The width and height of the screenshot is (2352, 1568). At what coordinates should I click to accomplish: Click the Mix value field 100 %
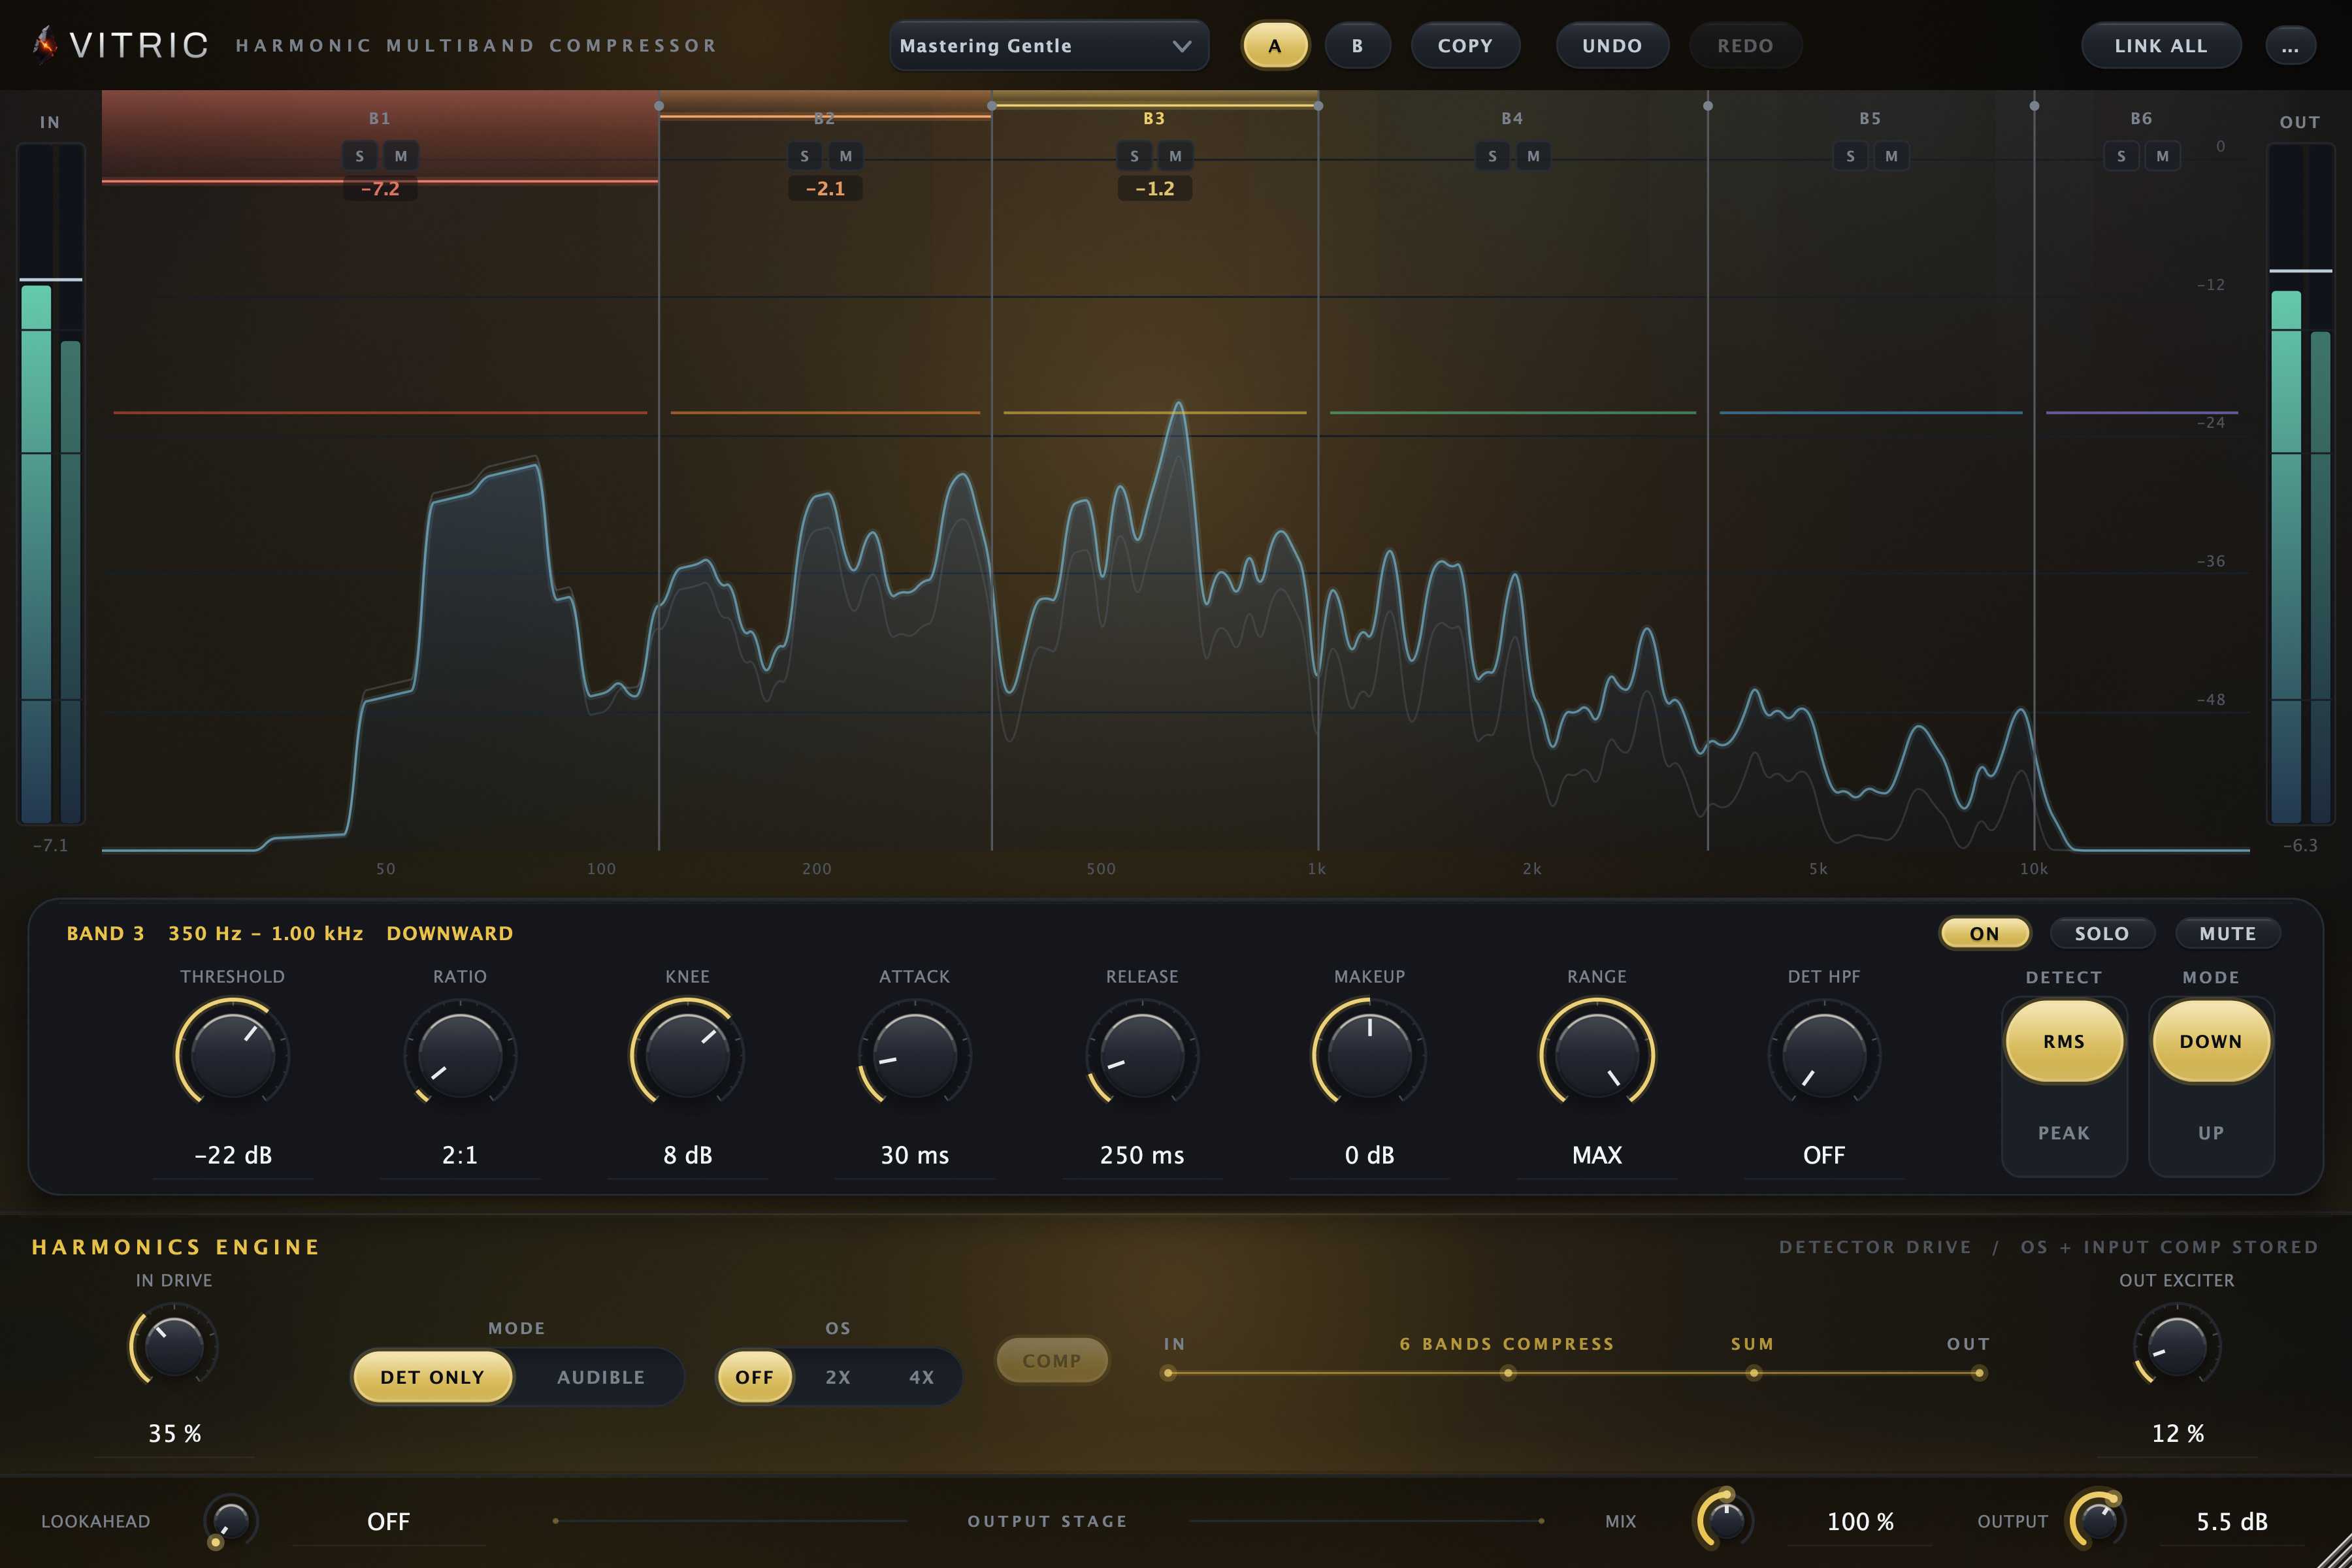pos(1860,1521)
